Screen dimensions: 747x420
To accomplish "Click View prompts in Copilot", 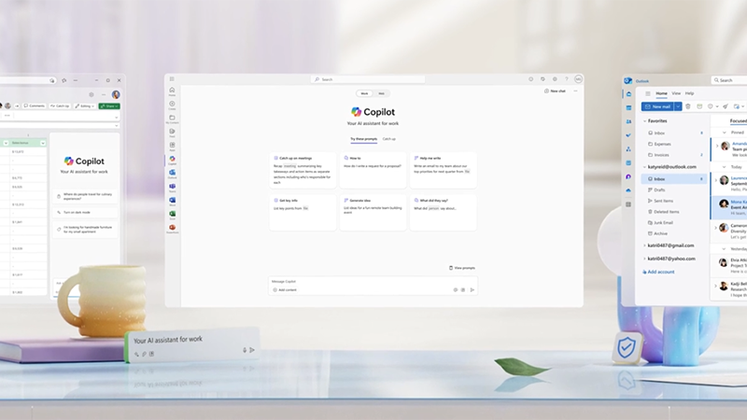I will [x=462, y=268].
